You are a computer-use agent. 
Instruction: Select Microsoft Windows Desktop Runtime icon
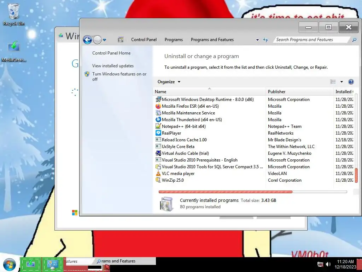coord(158,100)
